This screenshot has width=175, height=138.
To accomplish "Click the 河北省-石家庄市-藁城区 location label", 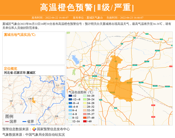I will pos(20,72).
